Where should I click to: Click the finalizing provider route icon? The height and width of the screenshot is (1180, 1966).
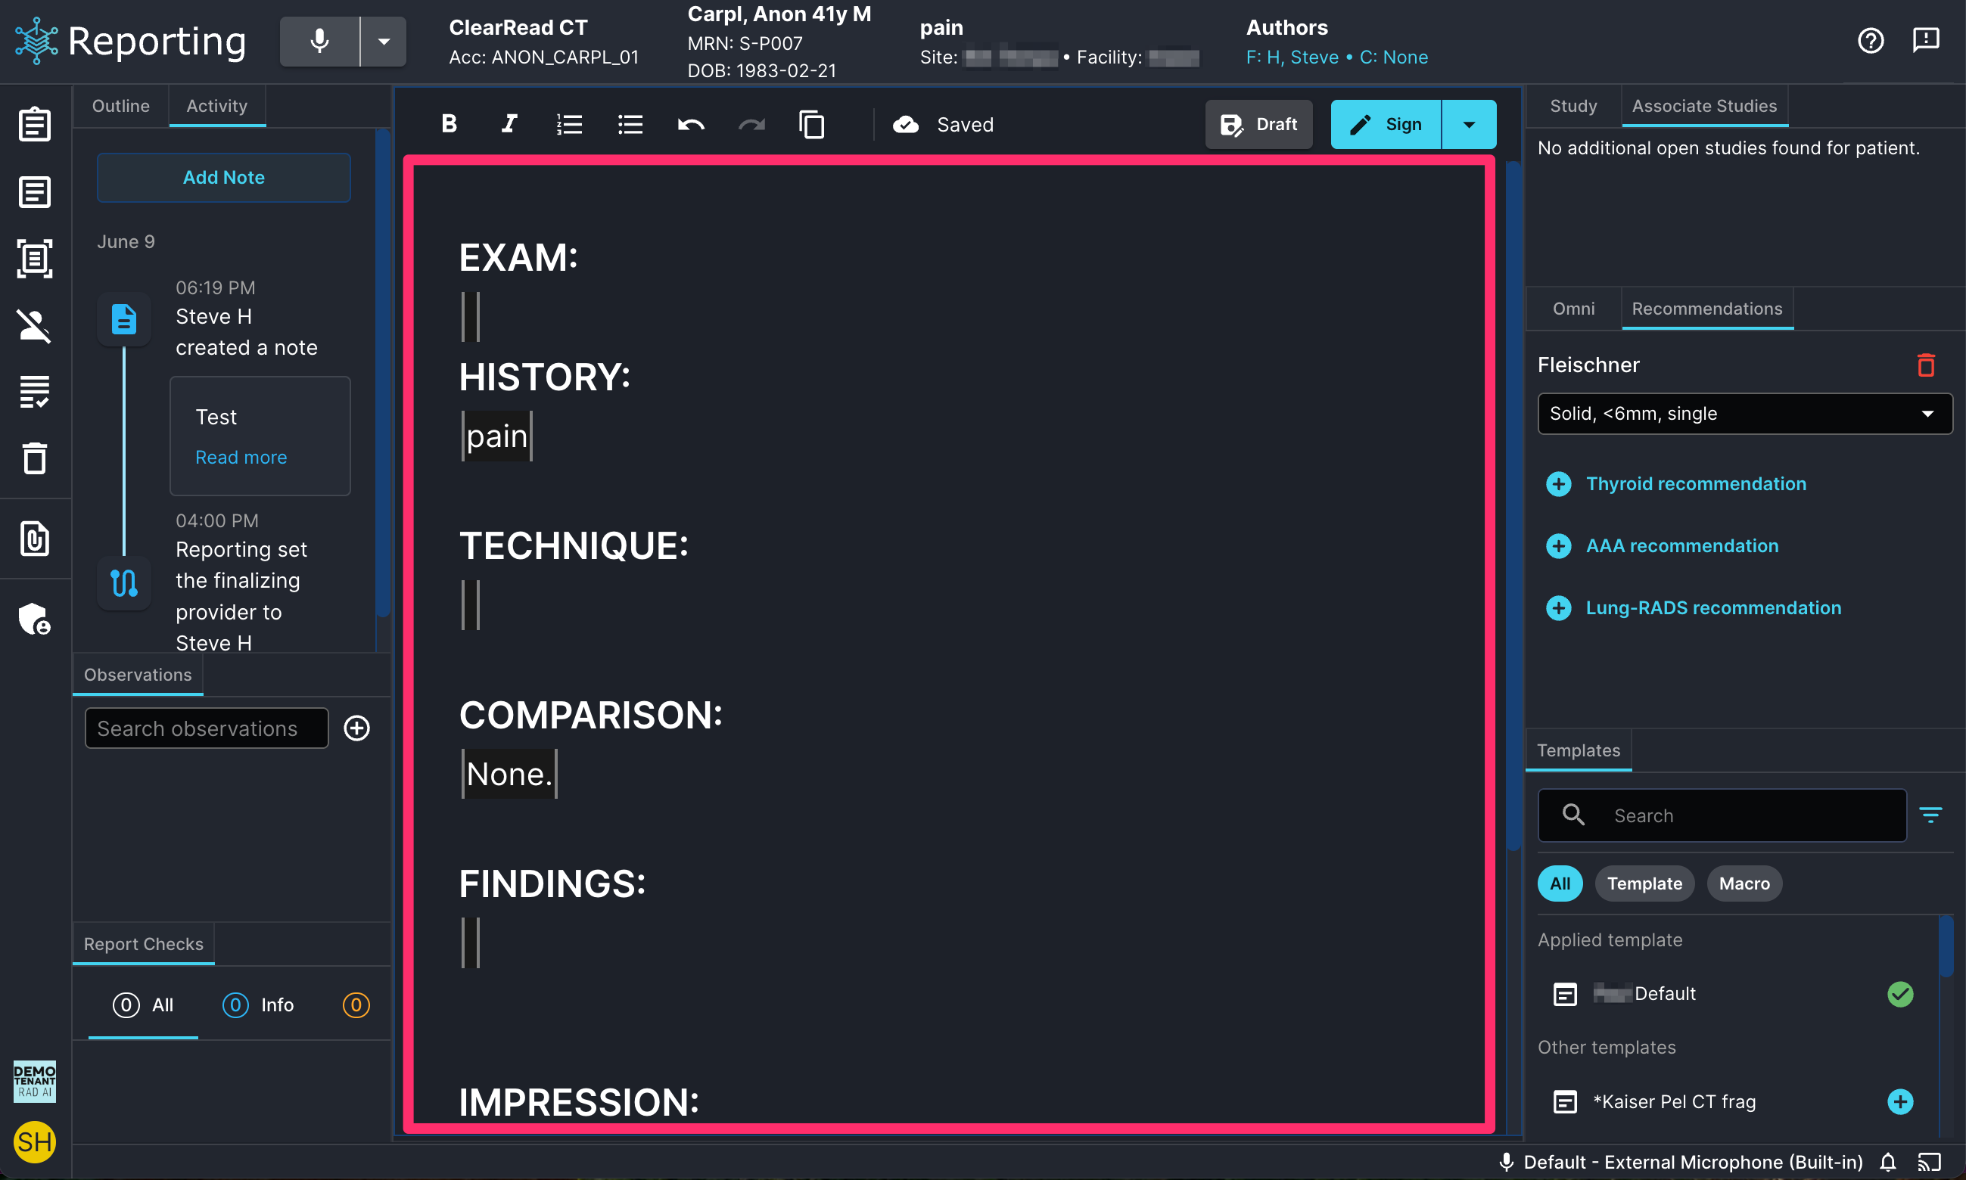pos(124,583)
